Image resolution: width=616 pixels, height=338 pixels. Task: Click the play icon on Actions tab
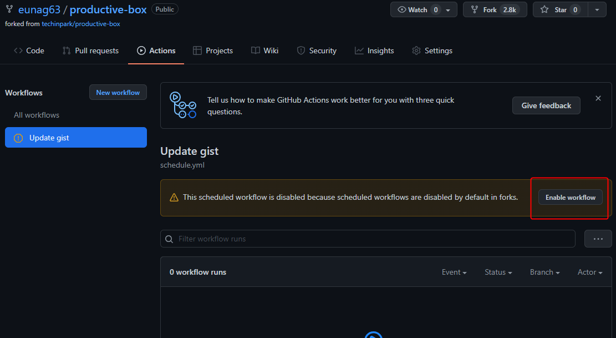pyautogui.click(x=141, y=51)
